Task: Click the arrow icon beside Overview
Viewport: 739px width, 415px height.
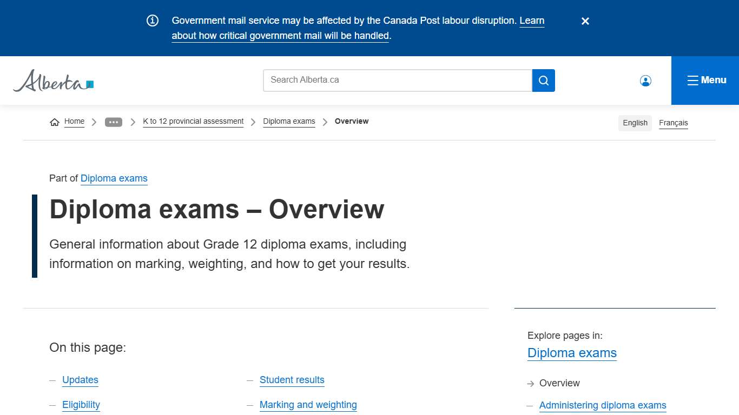Action: pos(531,384)
